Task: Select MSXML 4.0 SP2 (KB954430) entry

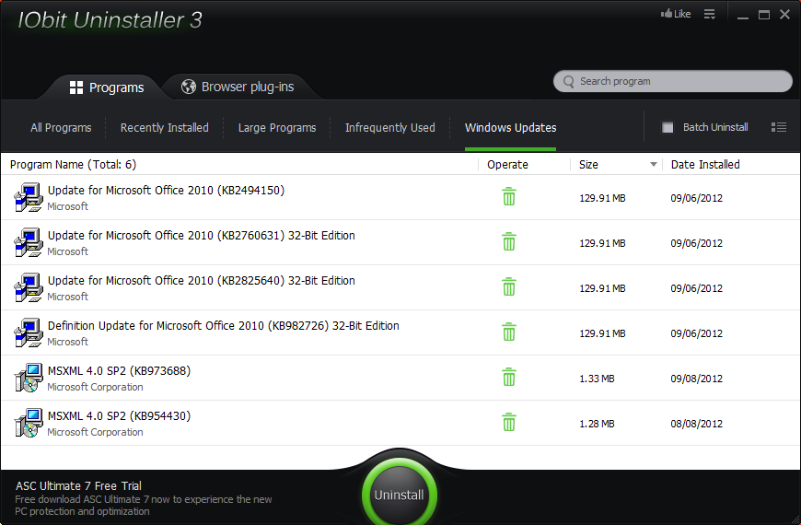Action: click(x=400, y=423)
